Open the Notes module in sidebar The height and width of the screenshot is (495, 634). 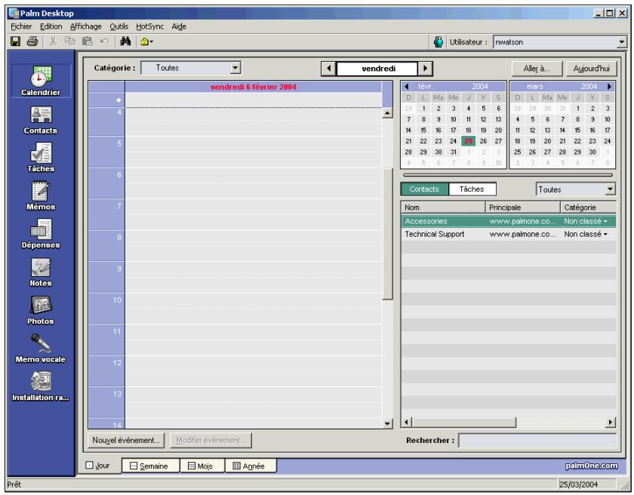(x=41, y=272)
